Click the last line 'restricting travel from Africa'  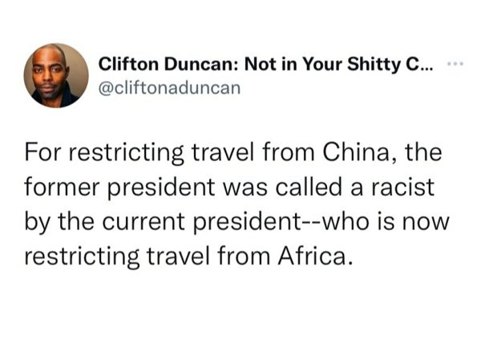[x=187, y=257]
